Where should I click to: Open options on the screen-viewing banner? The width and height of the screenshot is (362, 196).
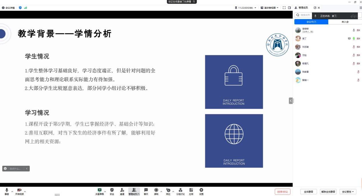click(194, 2)
